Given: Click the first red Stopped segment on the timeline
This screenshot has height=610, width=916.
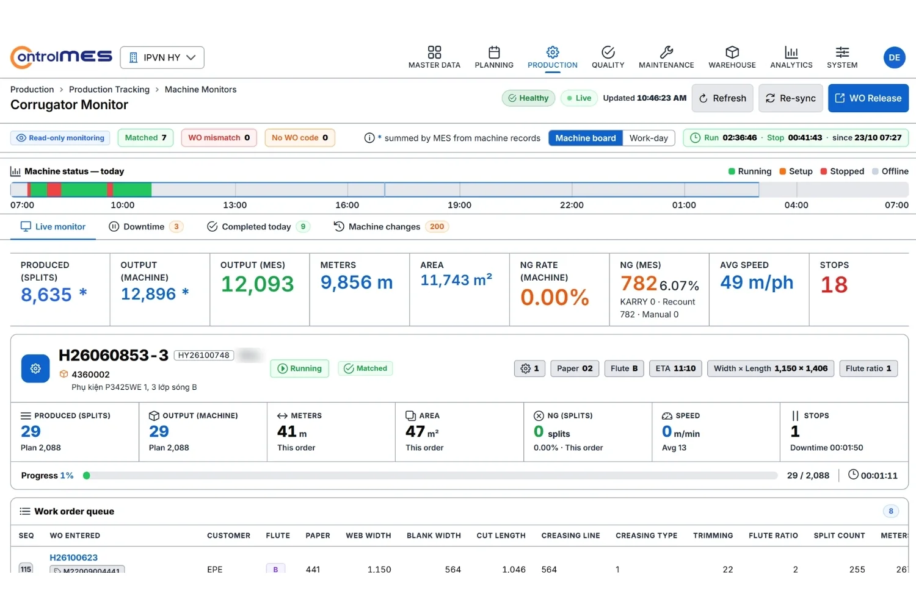Looking at the screenshot, I should click(29, 189).
